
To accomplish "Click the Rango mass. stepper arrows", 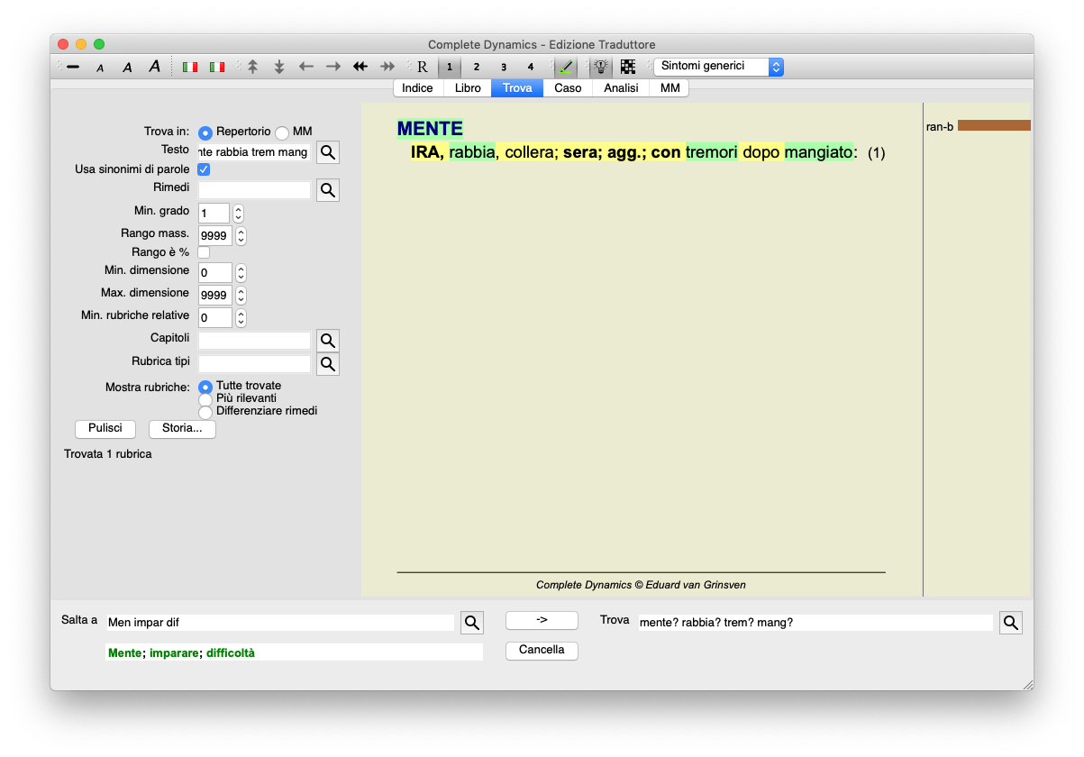I will (241, 236).
